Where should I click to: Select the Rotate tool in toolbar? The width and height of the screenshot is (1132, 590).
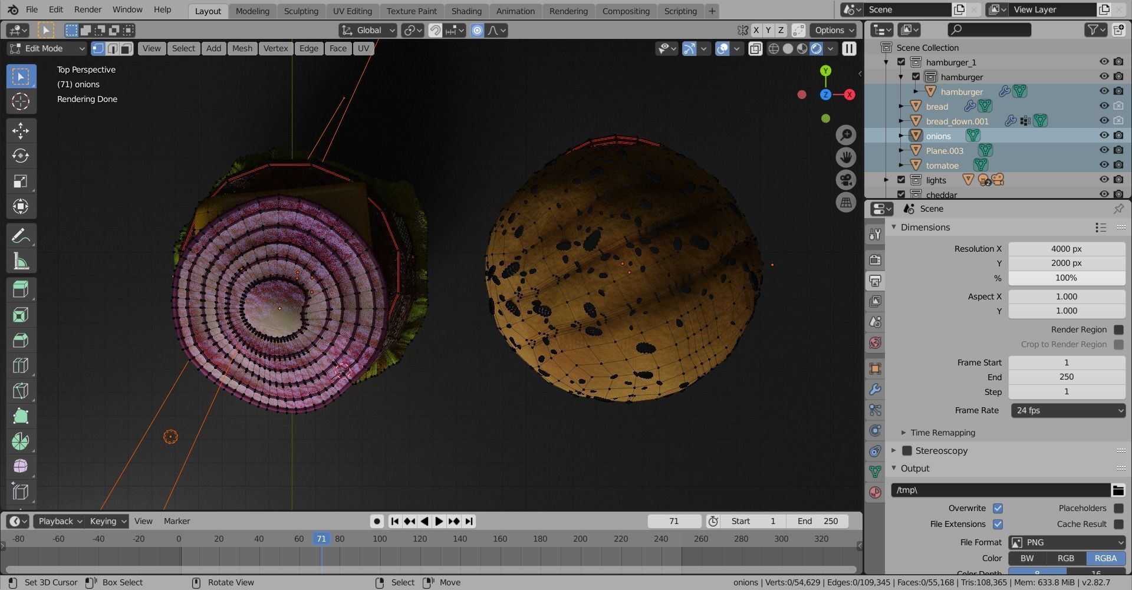click(21, 156)
